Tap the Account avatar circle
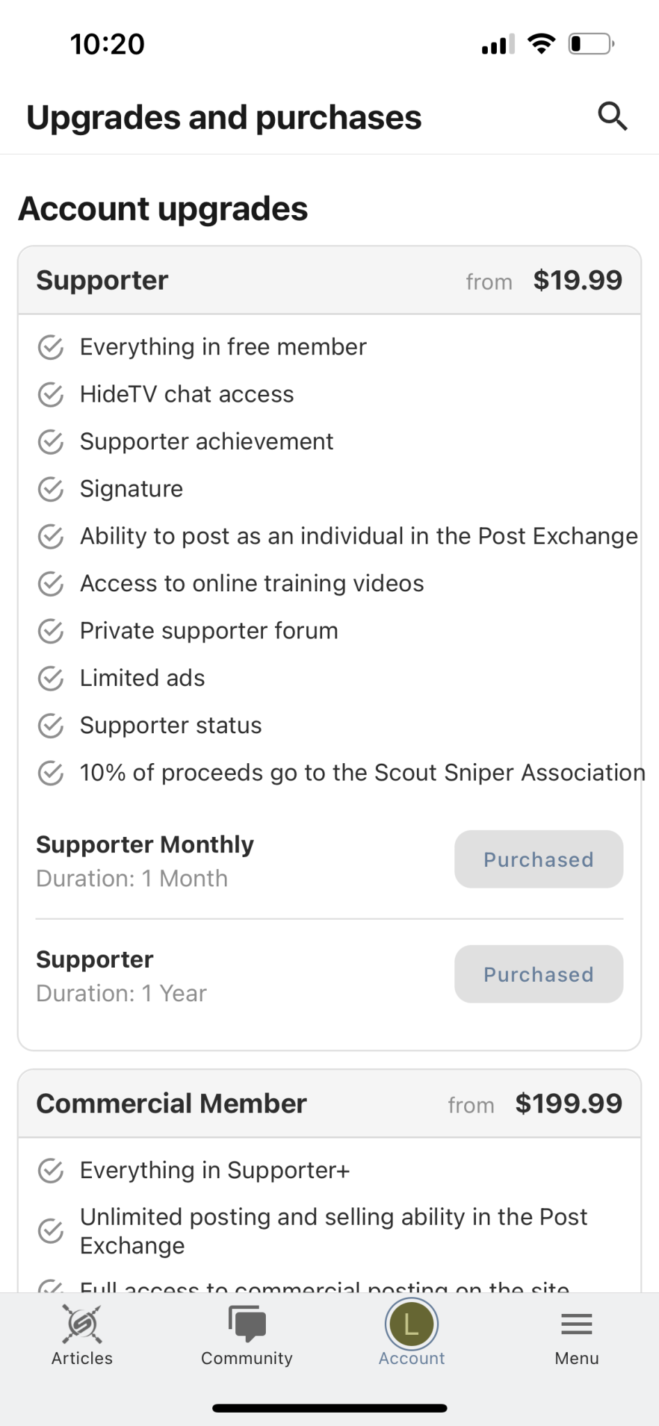Image resolution: width=659 pixels, height=1426 pixels. (411, 1324)
